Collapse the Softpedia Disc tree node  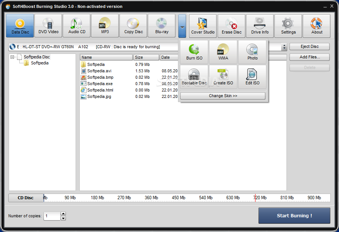pyautogui.click(x=12, y=57)
